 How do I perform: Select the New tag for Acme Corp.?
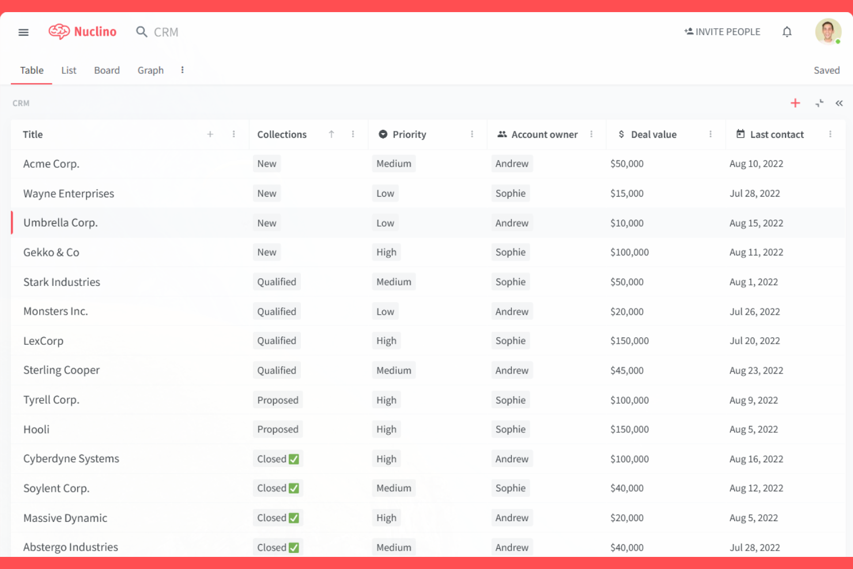[x=267, y=164]
